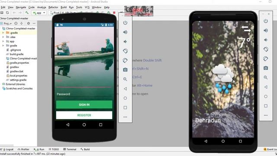This screenshot has width=277, height=156.
Task: Hide the Project panel with the minus icon
Action: [x=34, y=23]
